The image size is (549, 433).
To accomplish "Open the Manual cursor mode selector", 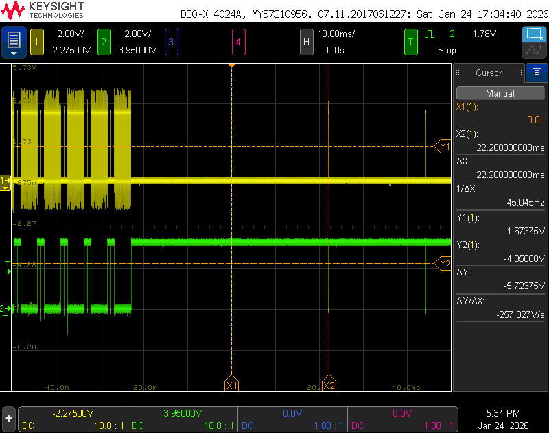I will [500, 93].
